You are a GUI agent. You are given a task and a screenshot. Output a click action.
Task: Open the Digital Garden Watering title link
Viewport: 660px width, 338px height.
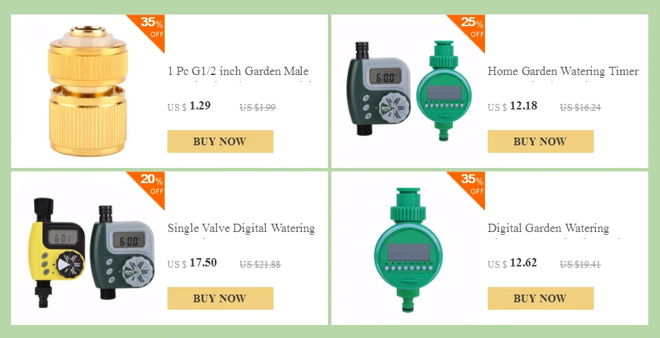[x=548, y=228]
